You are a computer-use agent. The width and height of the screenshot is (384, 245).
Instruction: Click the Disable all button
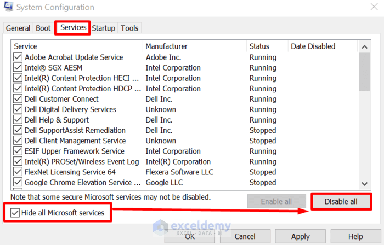click(x=341, y=202)
